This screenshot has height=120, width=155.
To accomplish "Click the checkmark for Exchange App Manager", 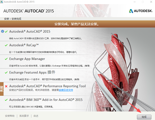I will [x=6, y=59].
